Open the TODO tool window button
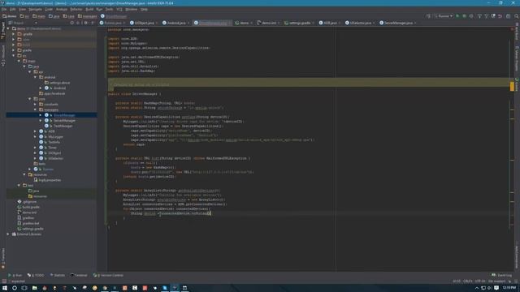Viewport: 520px width, 292px height. click(x=36, y=275)
